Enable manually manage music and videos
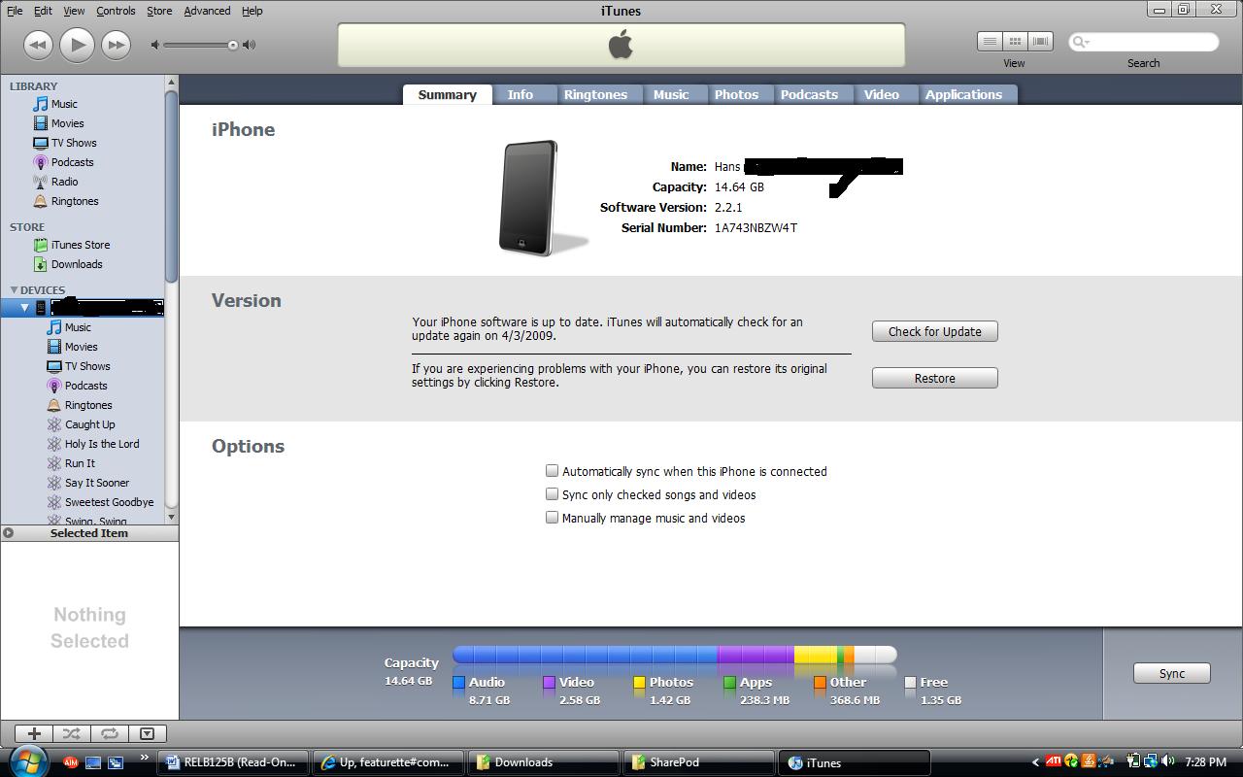The image size is (1243, 777). [x=552, y=518]
